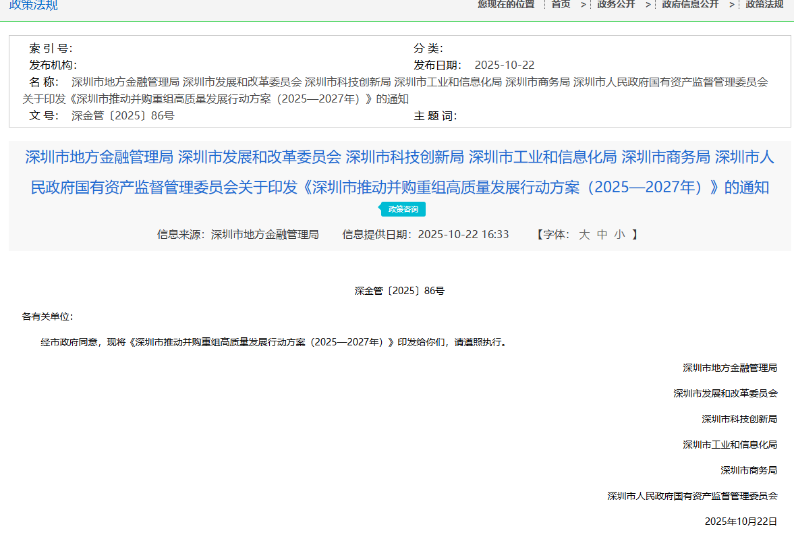Click the 深圳市科技创新局 signature line
This screenshot has height=535, width=794.
point(739,419)
